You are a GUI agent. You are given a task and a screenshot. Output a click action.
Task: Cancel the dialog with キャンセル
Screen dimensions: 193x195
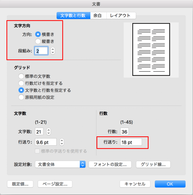click(x=135, y=184)
